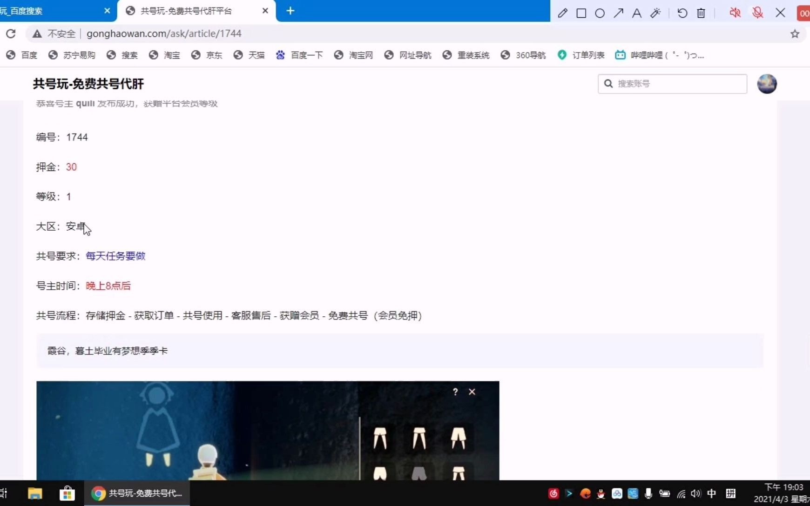Click the NetEase Music tray icon

553,493
